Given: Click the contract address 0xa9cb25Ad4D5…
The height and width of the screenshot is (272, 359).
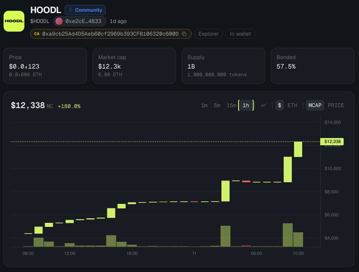Looking at the screenshot, I should [x=110, y=34].
